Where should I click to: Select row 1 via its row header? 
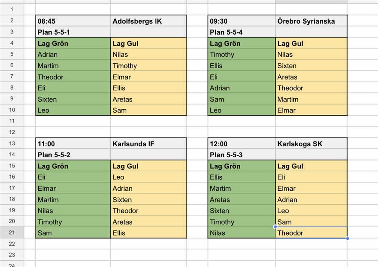(x=12, y=9)
